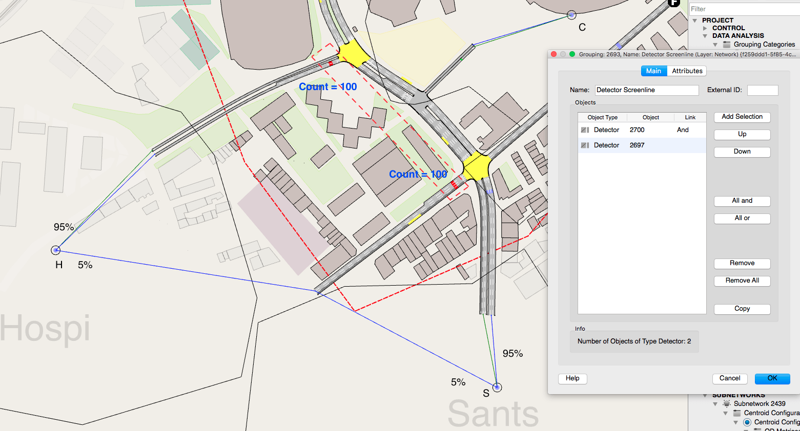Click the Name field with Detector Screenline

pos(647,90)
